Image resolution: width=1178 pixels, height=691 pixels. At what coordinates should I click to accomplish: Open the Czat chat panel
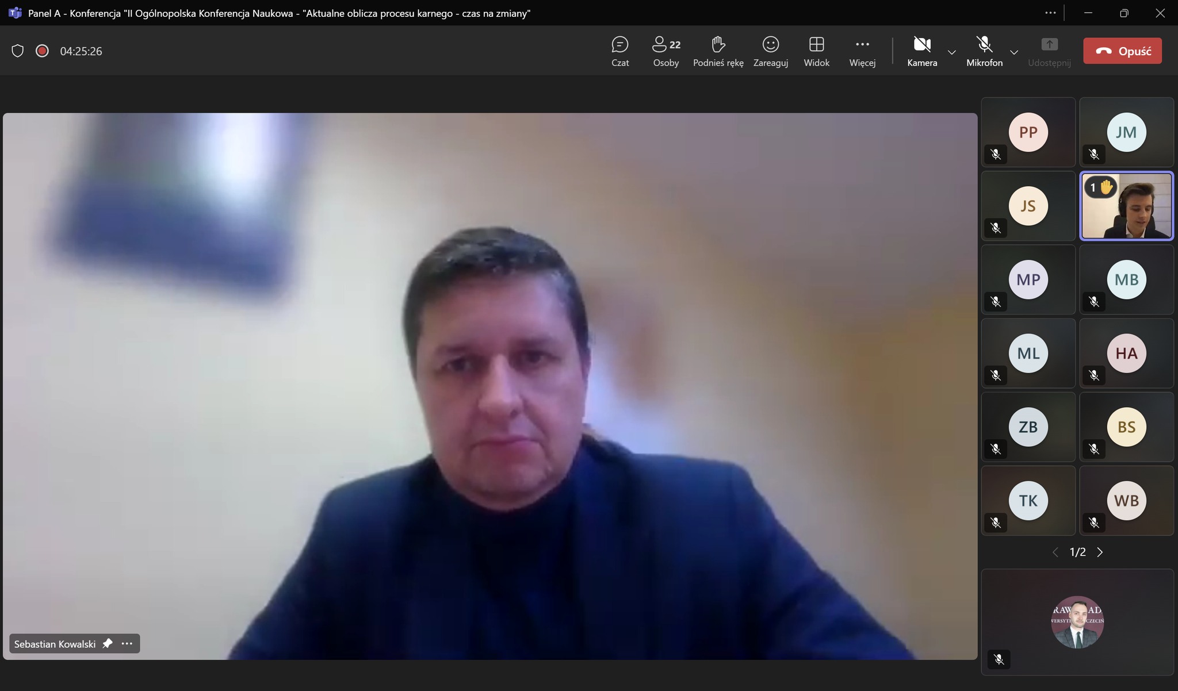[x=619, y=51]
